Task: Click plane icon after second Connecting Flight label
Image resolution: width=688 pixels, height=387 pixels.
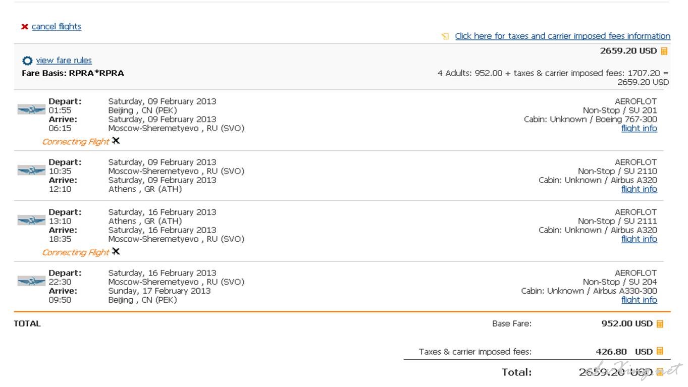Action: [116, 252]
